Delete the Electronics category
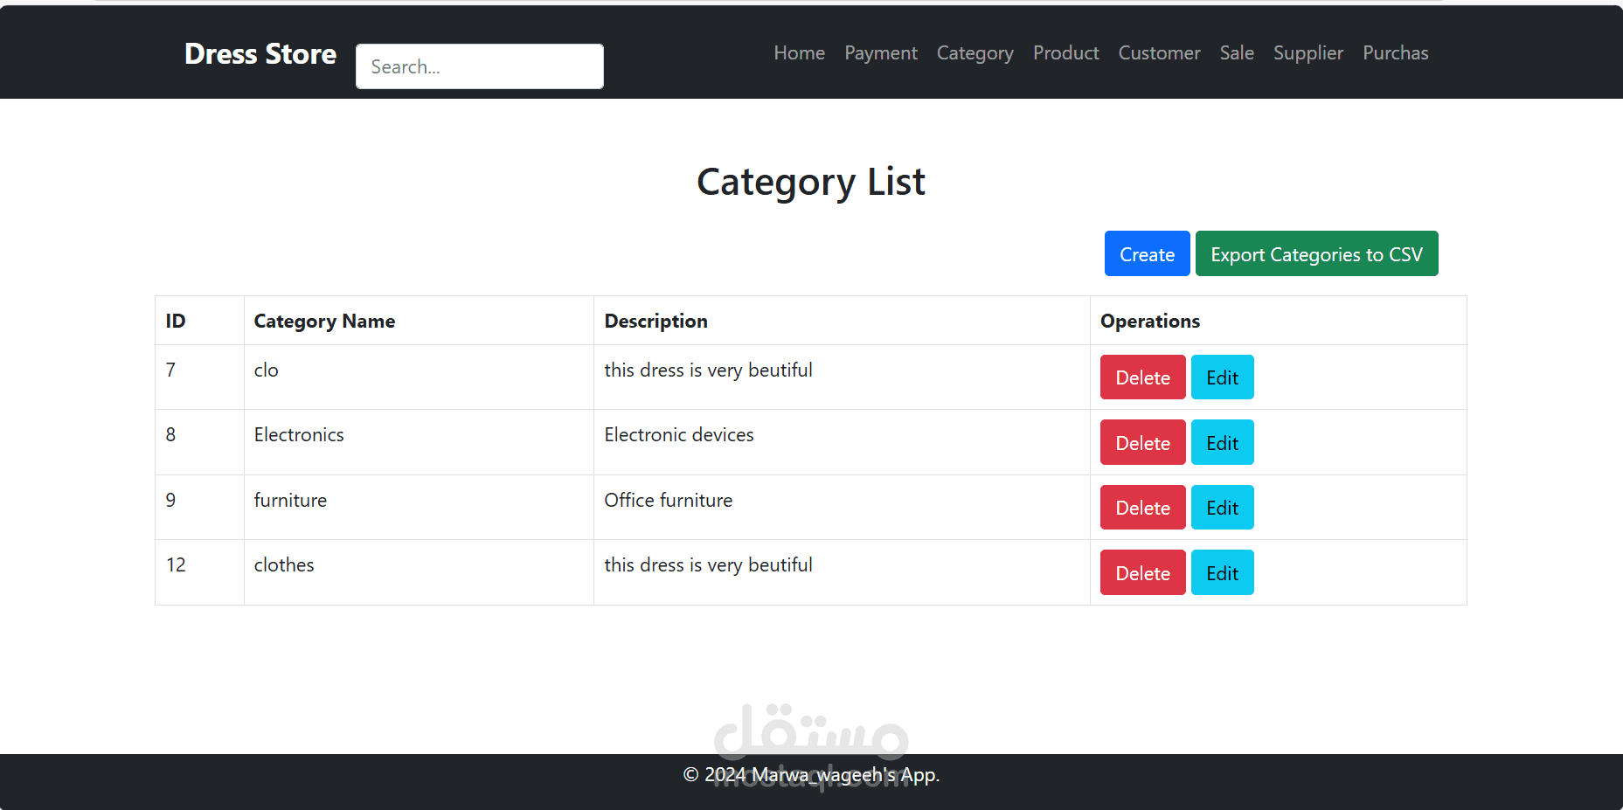 (x=1142, y=443)
